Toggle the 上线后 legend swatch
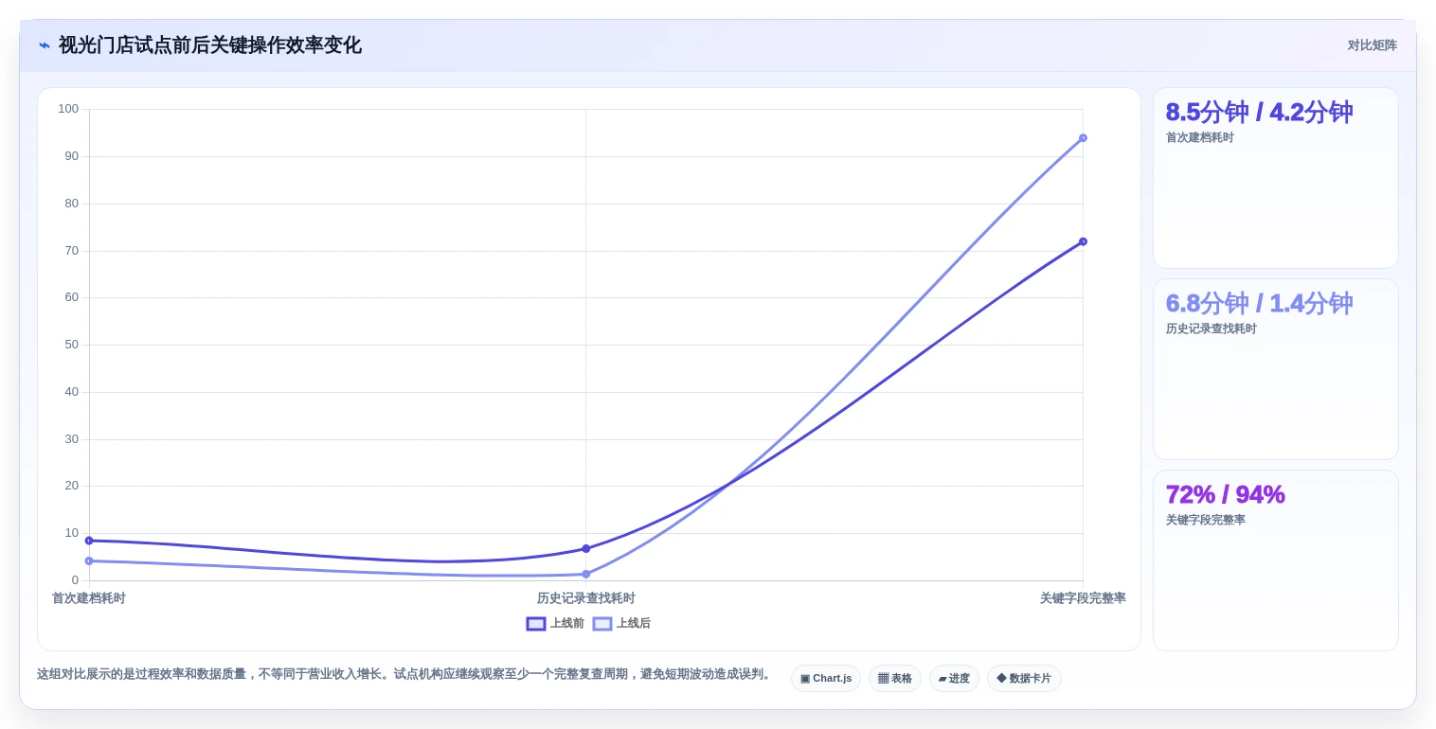Viewport: 1436px width, 729px height. [602, 624]
